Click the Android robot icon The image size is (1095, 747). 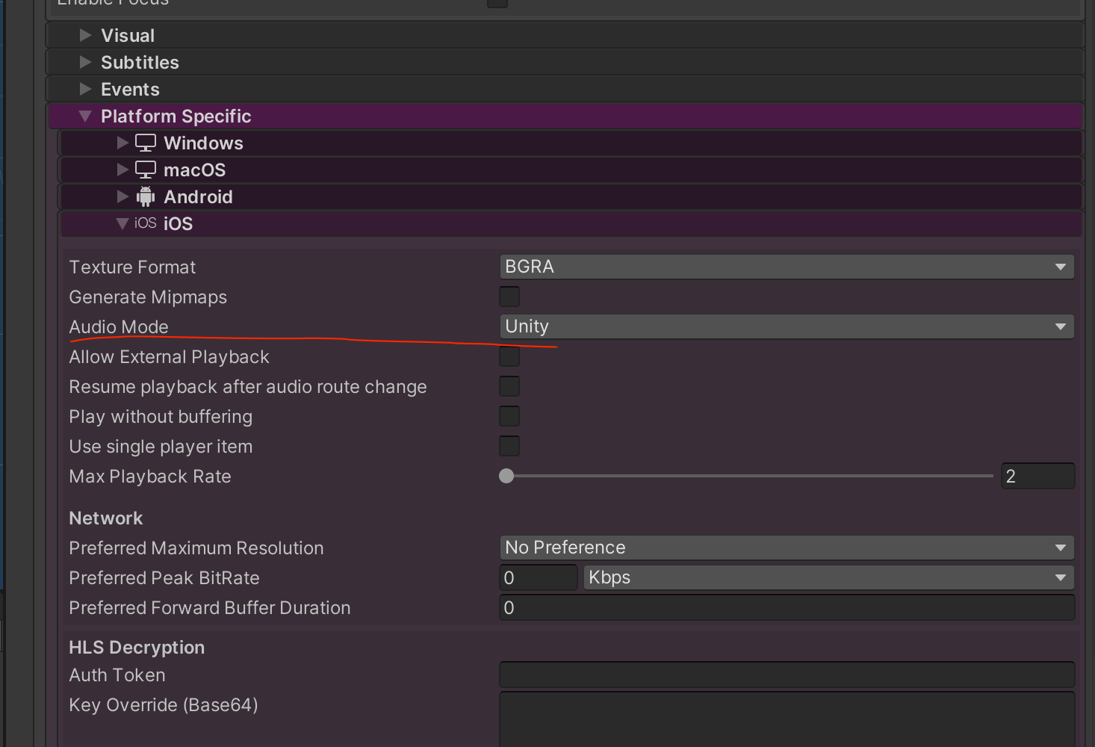tap(144, 196)
